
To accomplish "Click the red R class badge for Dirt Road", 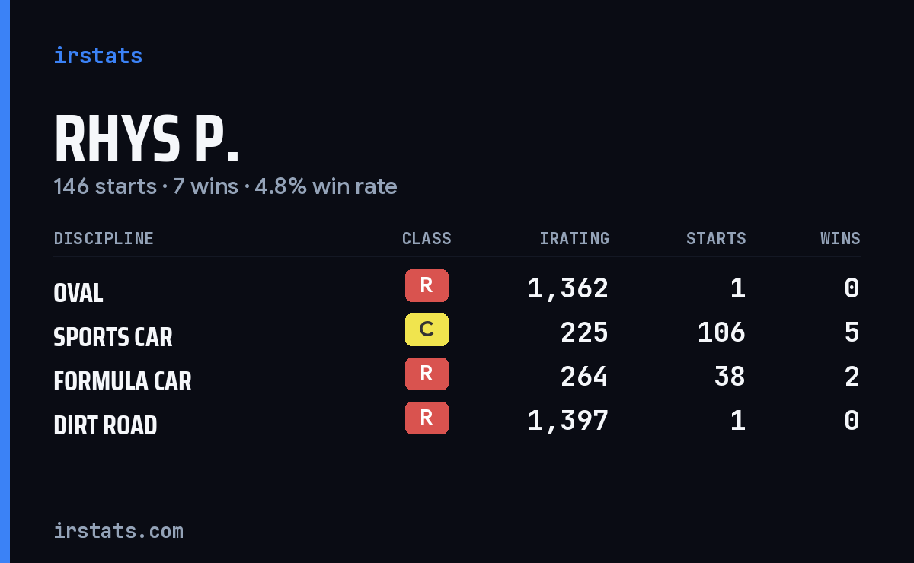I will (x=427, y=418).
